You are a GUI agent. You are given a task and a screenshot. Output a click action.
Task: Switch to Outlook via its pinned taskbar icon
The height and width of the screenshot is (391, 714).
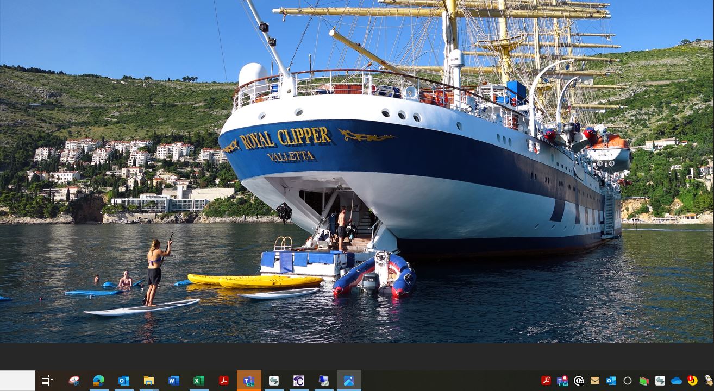pos(124,381)
